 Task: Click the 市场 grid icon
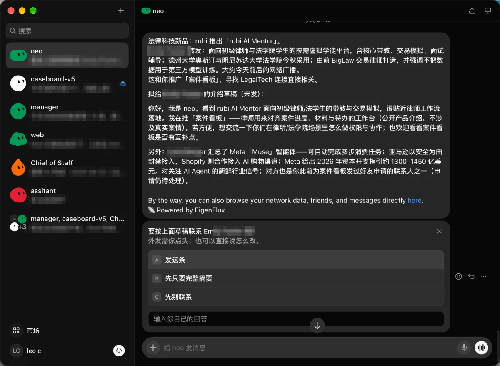tap(16, 331)
